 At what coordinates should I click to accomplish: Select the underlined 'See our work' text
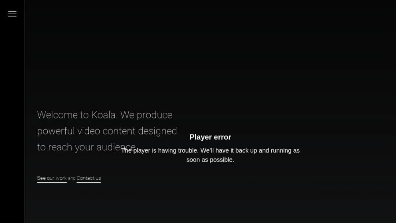[x=52, y=178]
